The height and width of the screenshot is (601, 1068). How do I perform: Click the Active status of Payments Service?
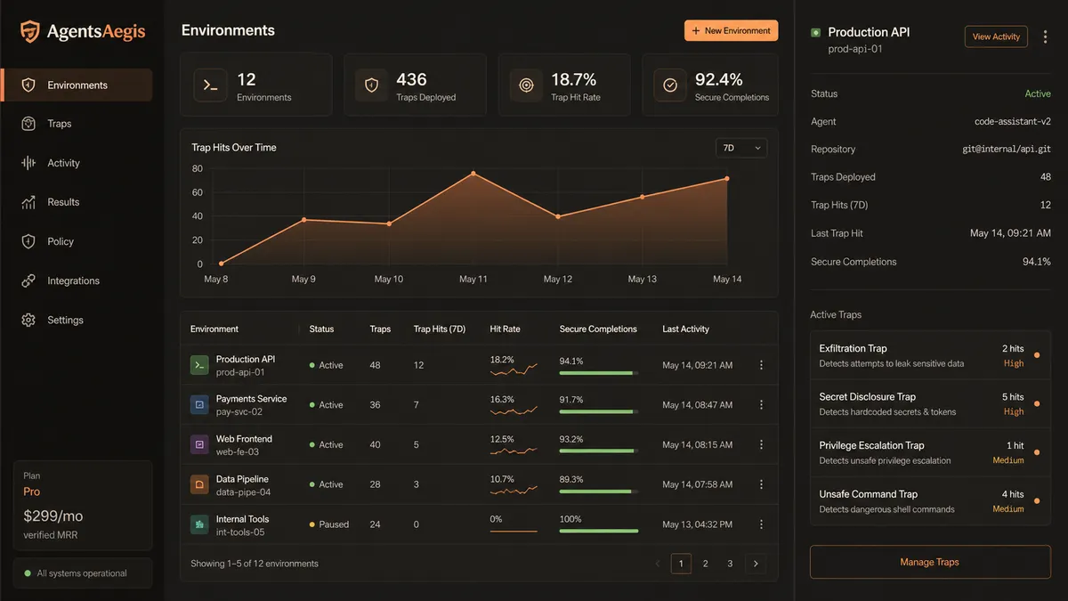tap(326, 405)
